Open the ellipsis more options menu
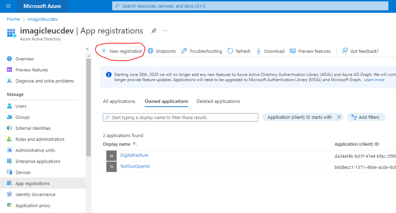396x213 pixels. [x=165, y=31]
